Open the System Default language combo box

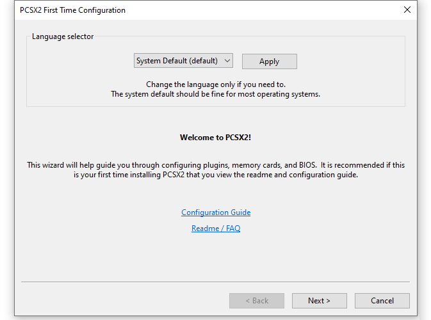coord(183,61)
